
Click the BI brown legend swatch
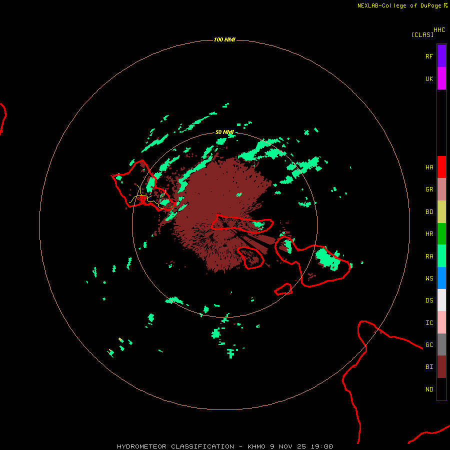[x=441, y=367]
